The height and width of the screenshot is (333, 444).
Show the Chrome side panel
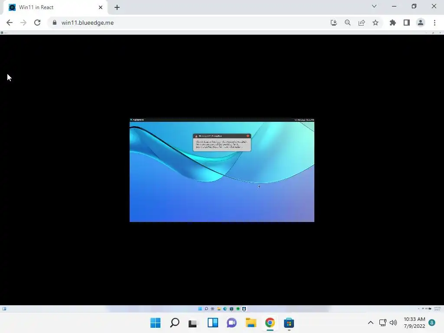(407, 23)
